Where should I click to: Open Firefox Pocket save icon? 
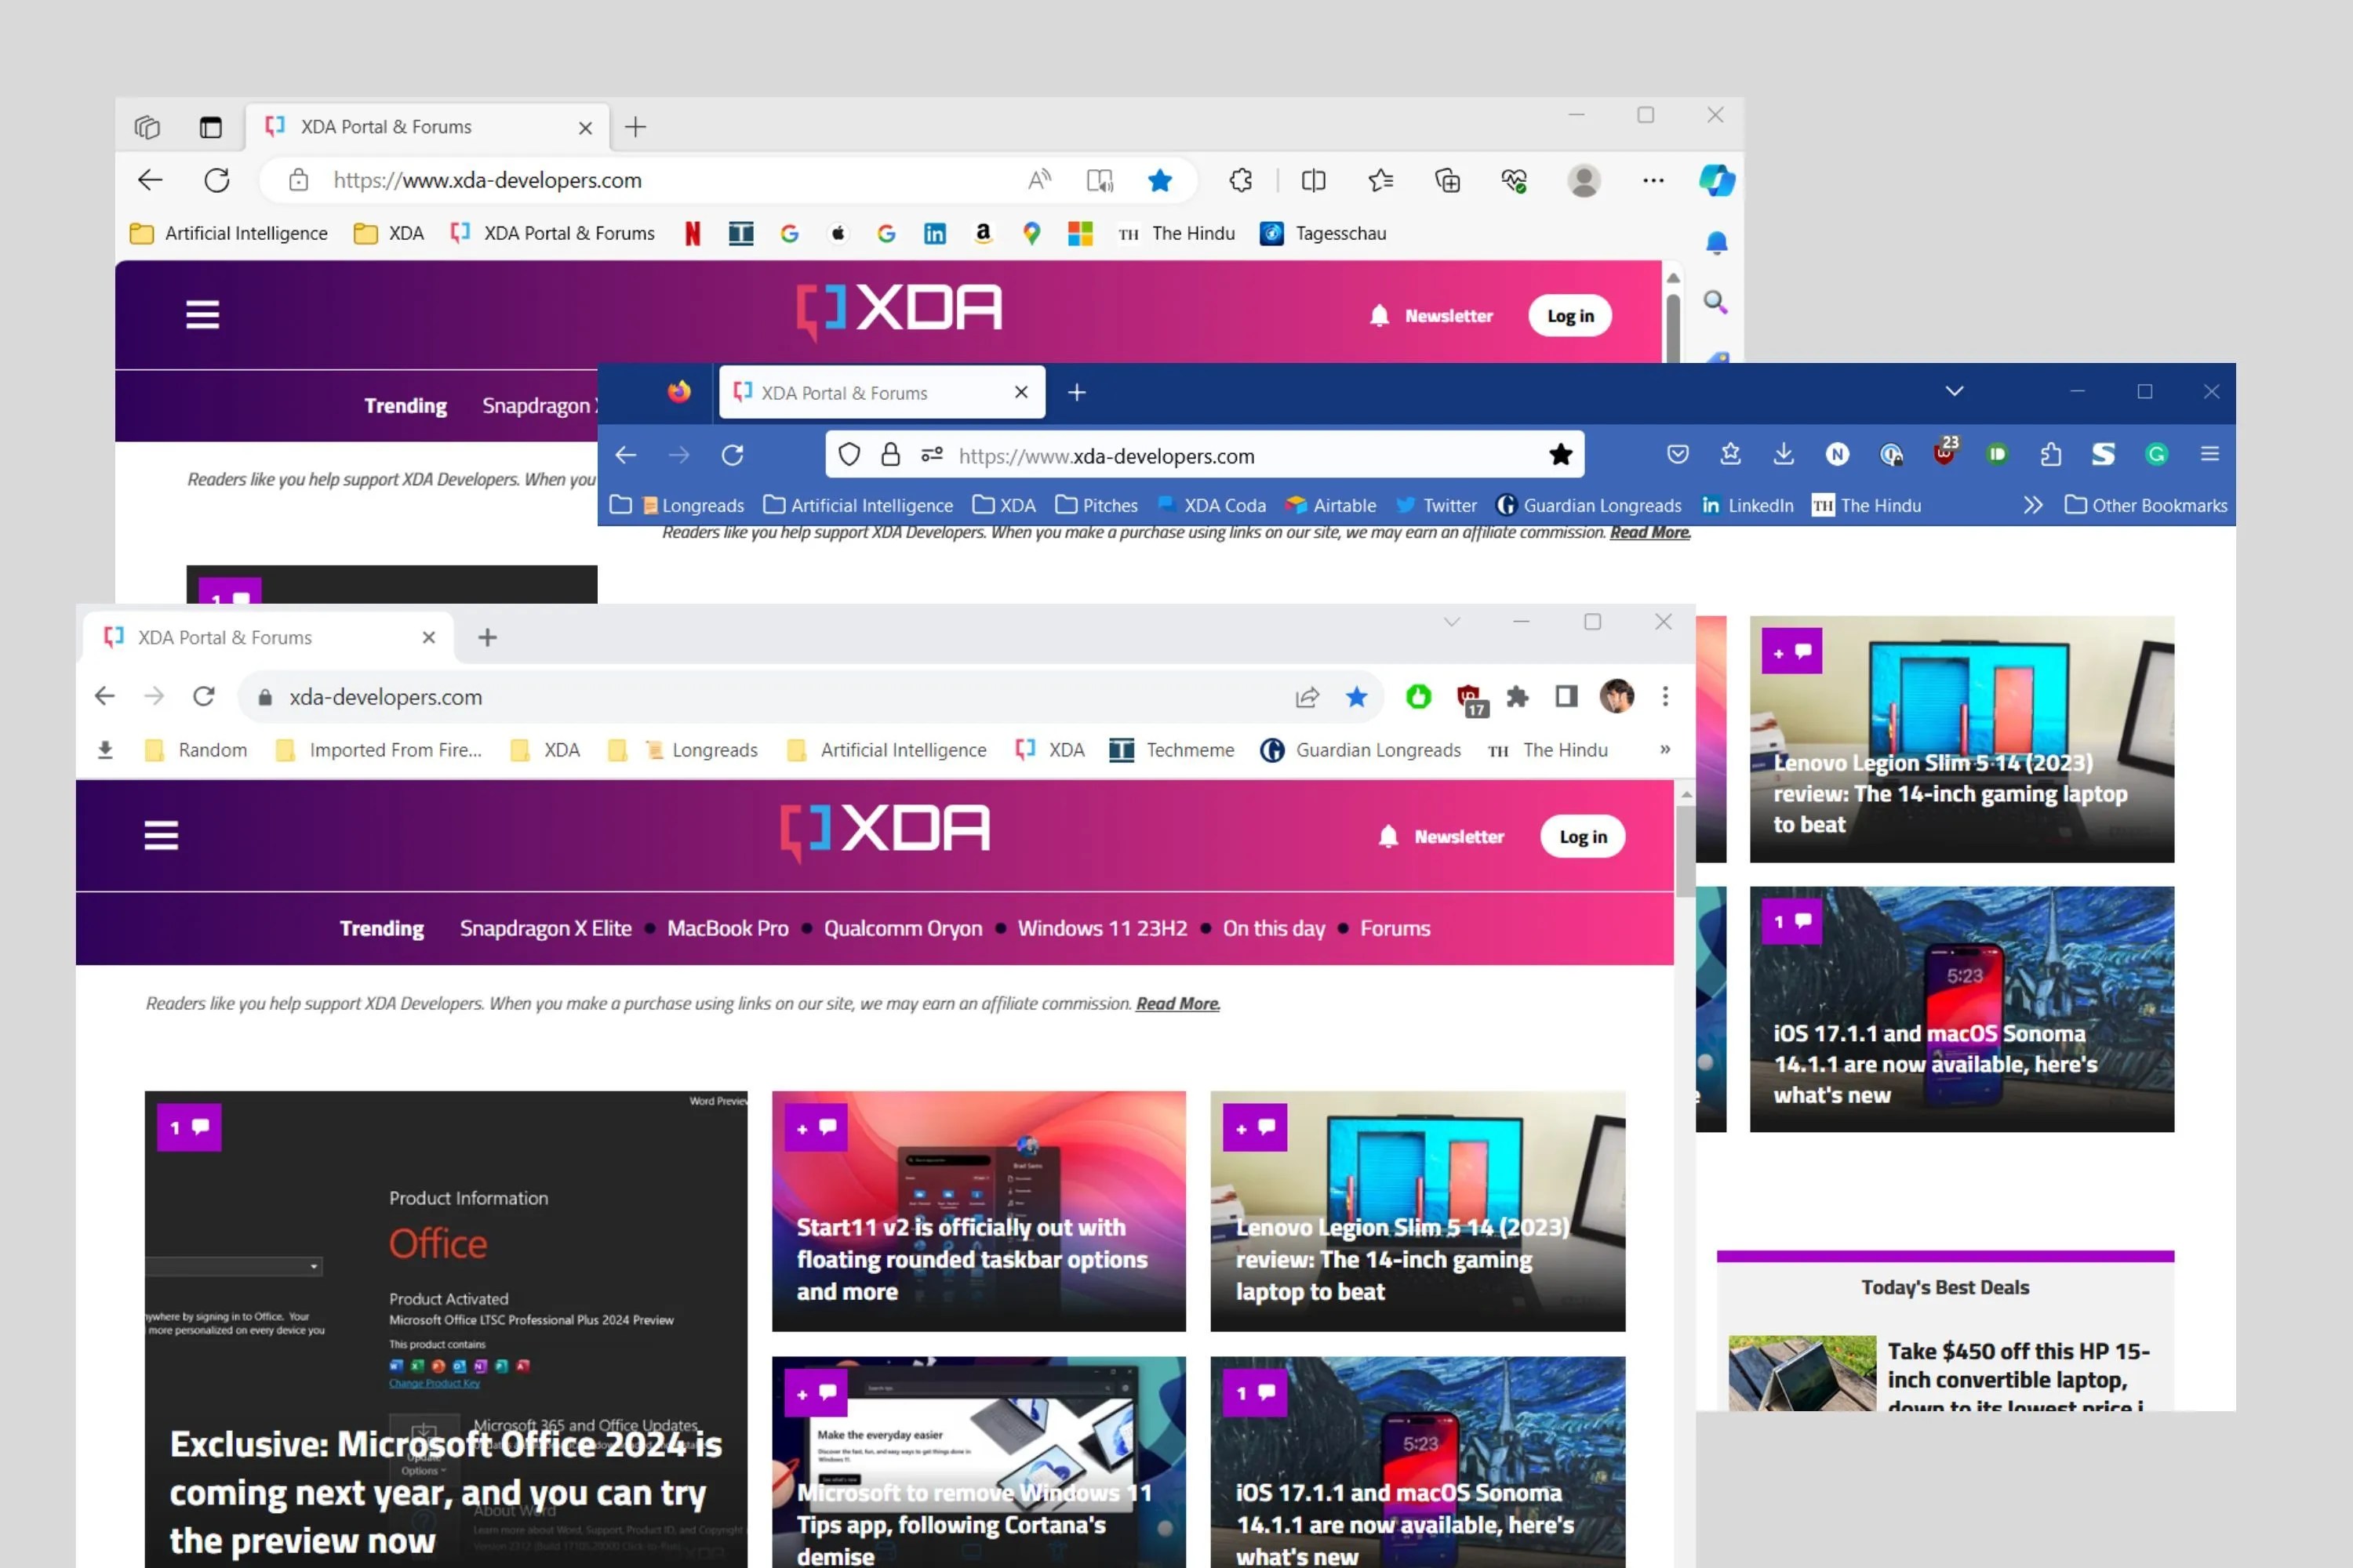(1678, 455)
